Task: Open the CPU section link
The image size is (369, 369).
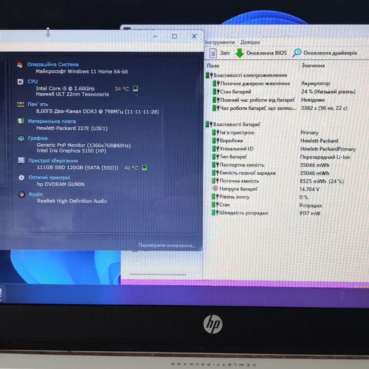Action: click(x=32, y=82)
